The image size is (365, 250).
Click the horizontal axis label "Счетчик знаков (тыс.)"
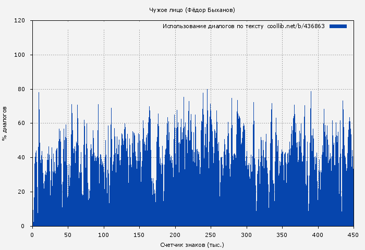click(192, 244)
